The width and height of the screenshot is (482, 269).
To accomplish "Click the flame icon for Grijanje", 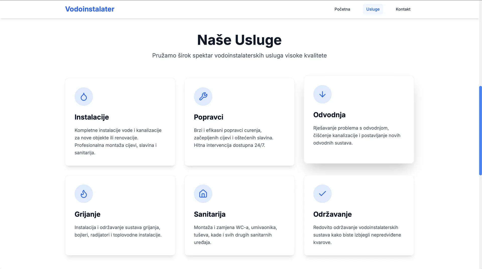I will click(x=84, y=194).
